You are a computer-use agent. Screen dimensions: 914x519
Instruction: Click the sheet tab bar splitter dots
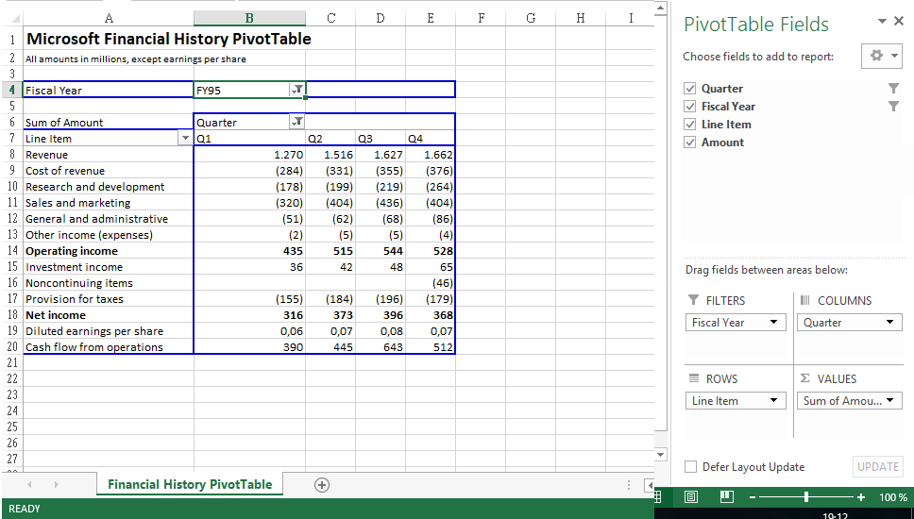pyautogui.click(x=629, y=485)
